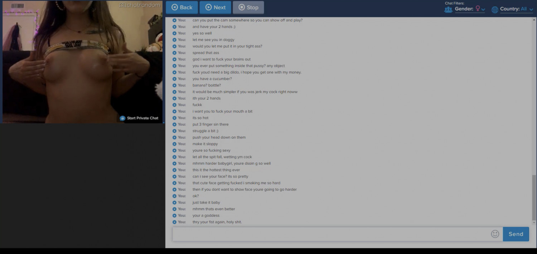Click the people icon beside Gender

coord(448,10)
